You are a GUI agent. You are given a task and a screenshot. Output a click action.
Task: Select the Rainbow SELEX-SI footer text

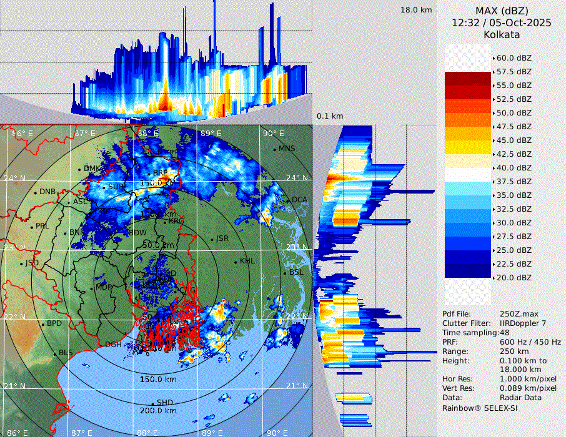[480, 408]
